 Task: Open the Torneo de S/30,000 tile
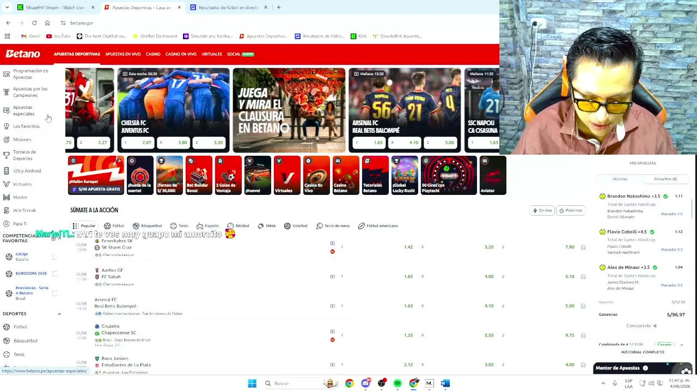click(x=169, y=175)
